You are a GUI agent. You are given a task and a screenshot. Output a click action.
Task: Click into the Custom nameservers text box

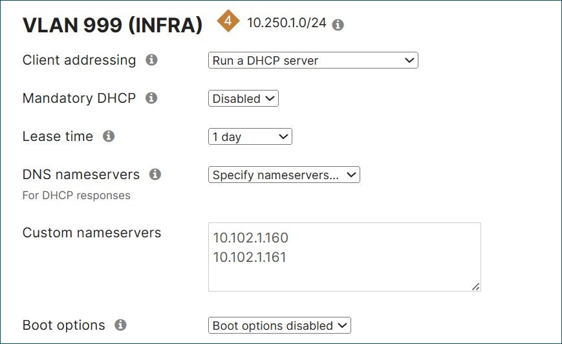point(344,274)
